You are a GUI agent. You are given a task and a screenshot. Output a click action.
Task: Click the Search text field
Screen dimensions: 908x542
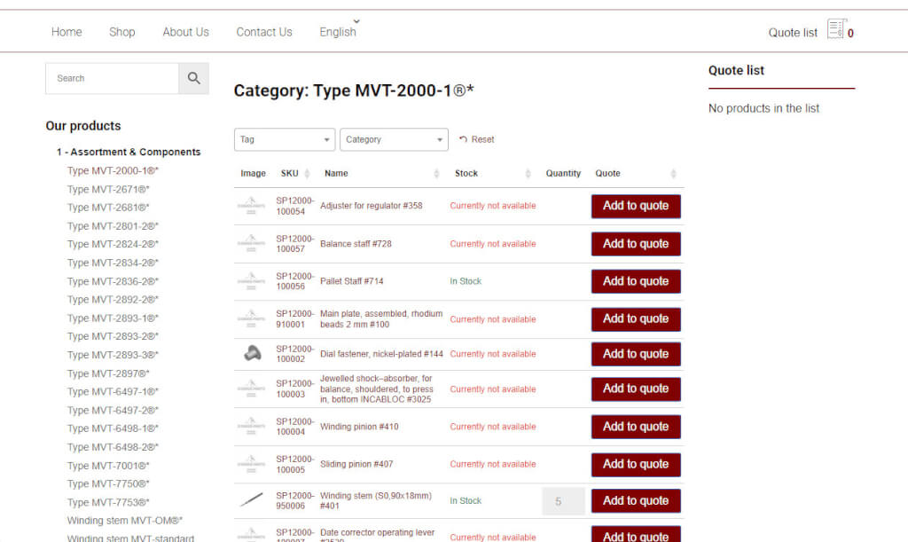pyautogui.click(x=112, y=78)
